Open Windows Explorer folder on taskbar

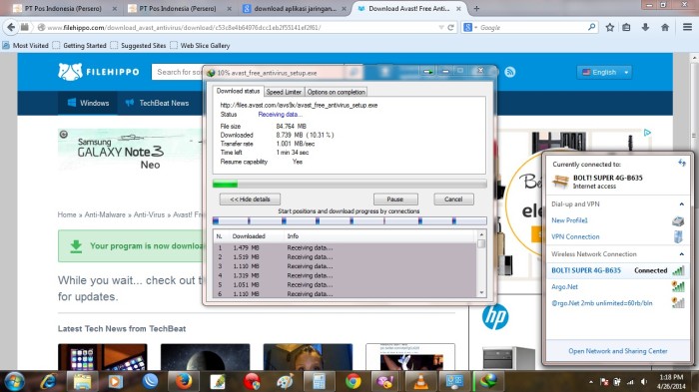click(x=82, y=382)
